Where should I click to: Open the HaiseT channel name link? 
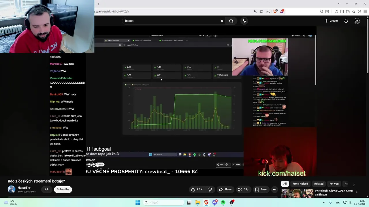pyautogui.click(x=22, y=188)
